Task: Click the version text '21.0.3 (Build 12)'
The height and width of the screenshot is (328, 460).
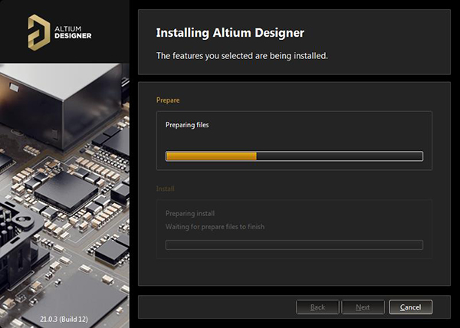Action: tap(64, 319)
